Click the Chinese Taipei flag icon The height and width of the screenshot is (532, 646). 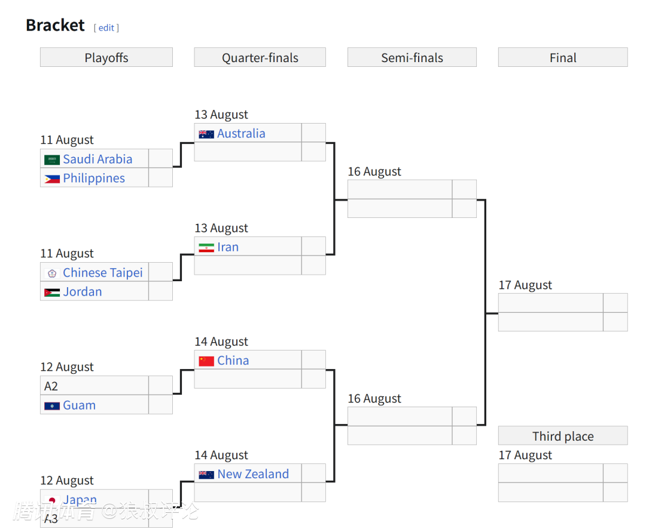[52, 273]
